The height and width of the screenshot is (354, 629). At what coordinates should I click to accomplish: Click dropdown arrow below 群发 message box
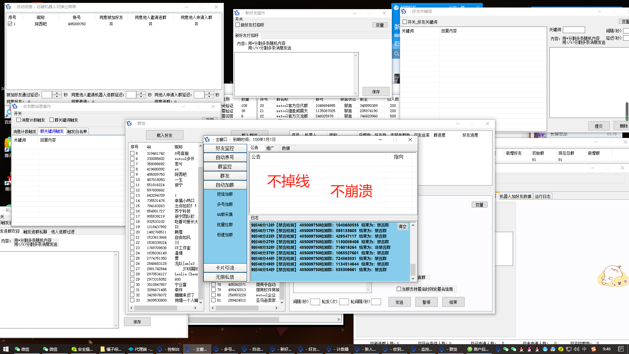[368, 289]
